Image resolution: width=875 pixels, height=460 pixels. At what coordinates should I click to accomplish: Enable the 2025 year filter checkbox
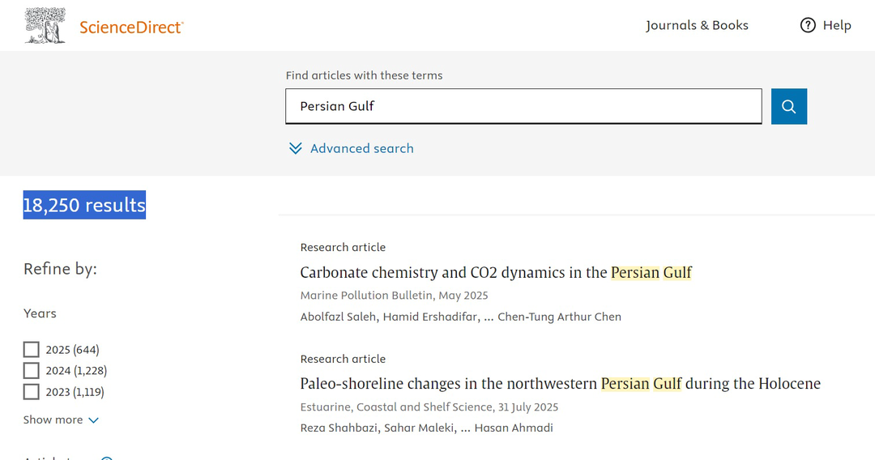click(32, 350)
